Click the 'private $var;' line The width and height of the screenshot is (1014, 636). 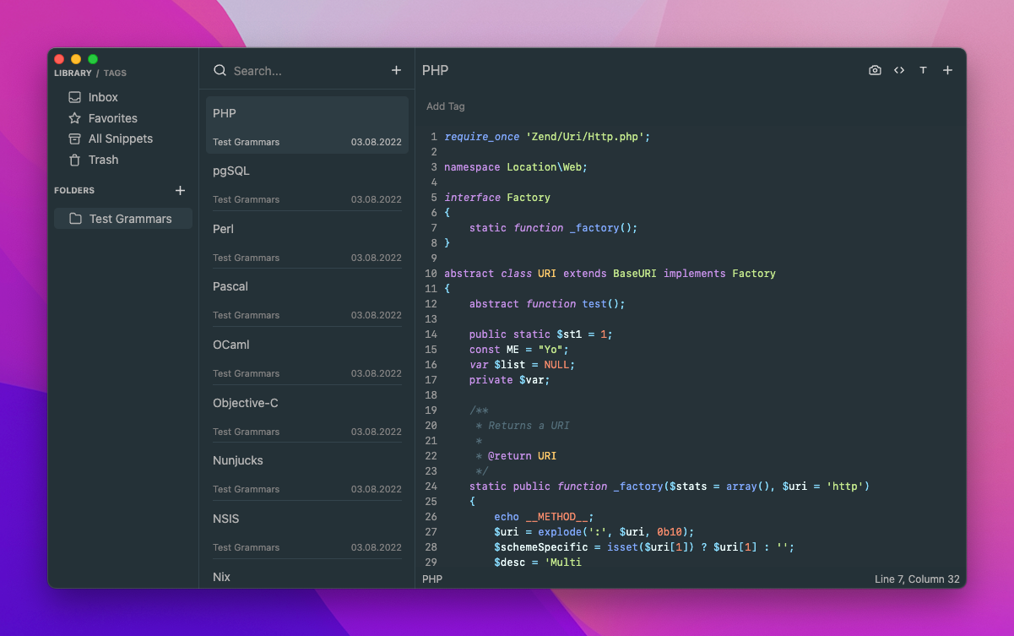point(510,380)
